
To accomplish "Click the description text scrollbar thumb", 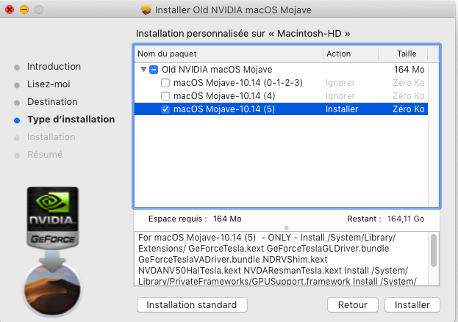I will tap(434, 251).
